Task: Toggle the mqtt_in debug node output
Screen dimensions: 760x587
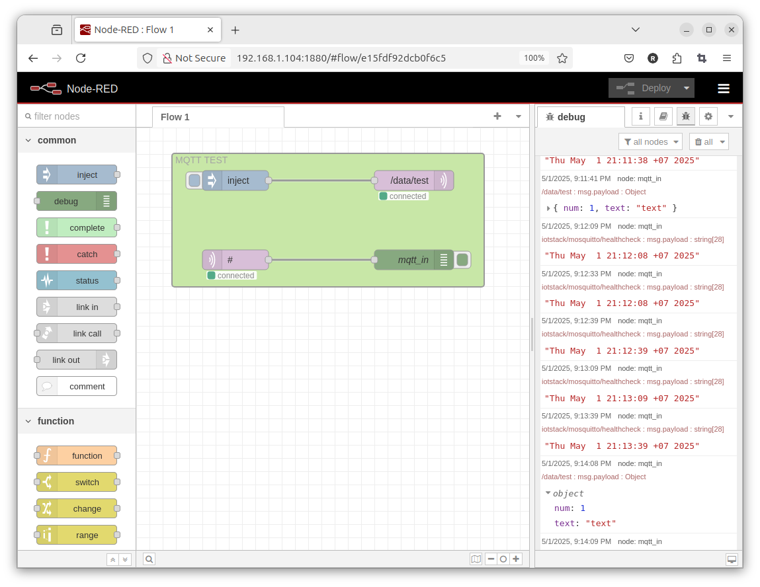Action: tap(462, 260)
